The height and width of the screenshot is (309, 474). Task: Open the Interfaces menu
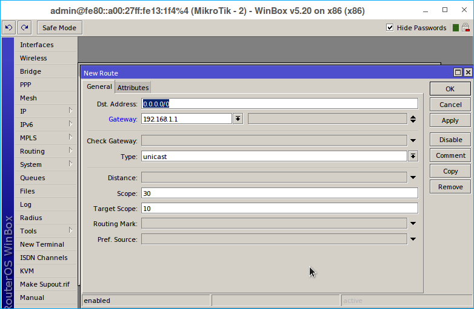point(46,45)
